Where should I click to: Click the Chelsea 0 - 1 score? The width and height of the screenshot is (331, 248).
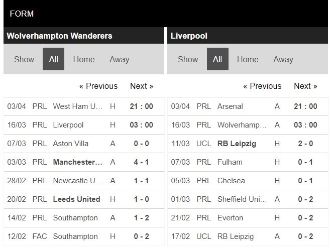point(305,181)
